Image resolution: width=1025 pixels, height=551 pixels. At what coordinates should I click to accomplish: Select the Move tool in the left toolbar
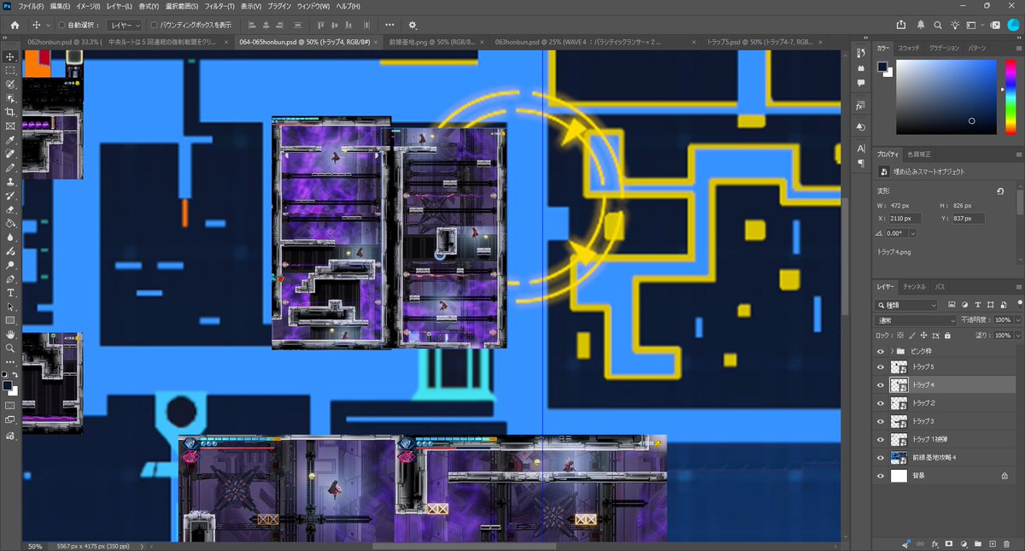[10, 56]
